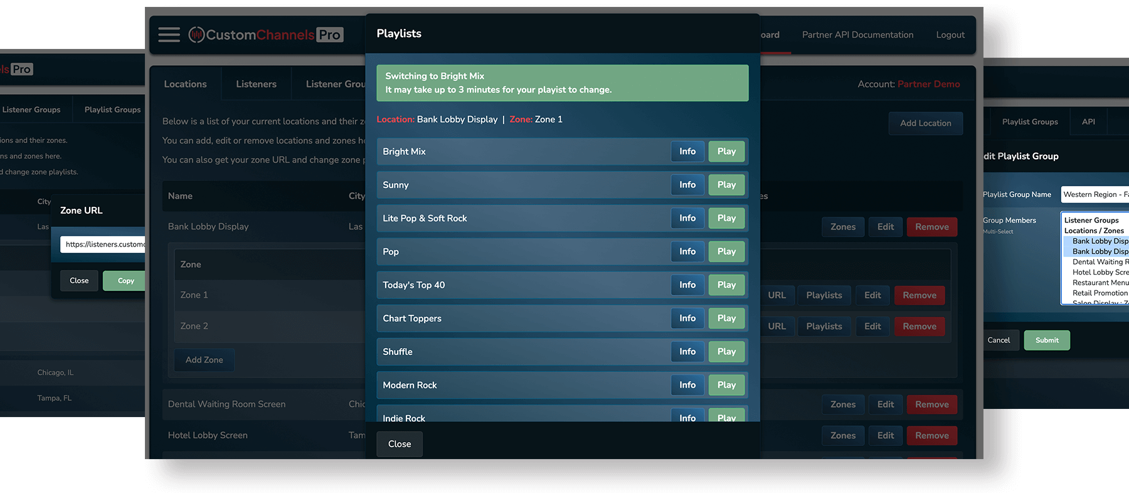This screenshot has width=1129, height=493.
Task: Expand Zones for Bank Lobby Display
Action: click(x=842, y=227)
